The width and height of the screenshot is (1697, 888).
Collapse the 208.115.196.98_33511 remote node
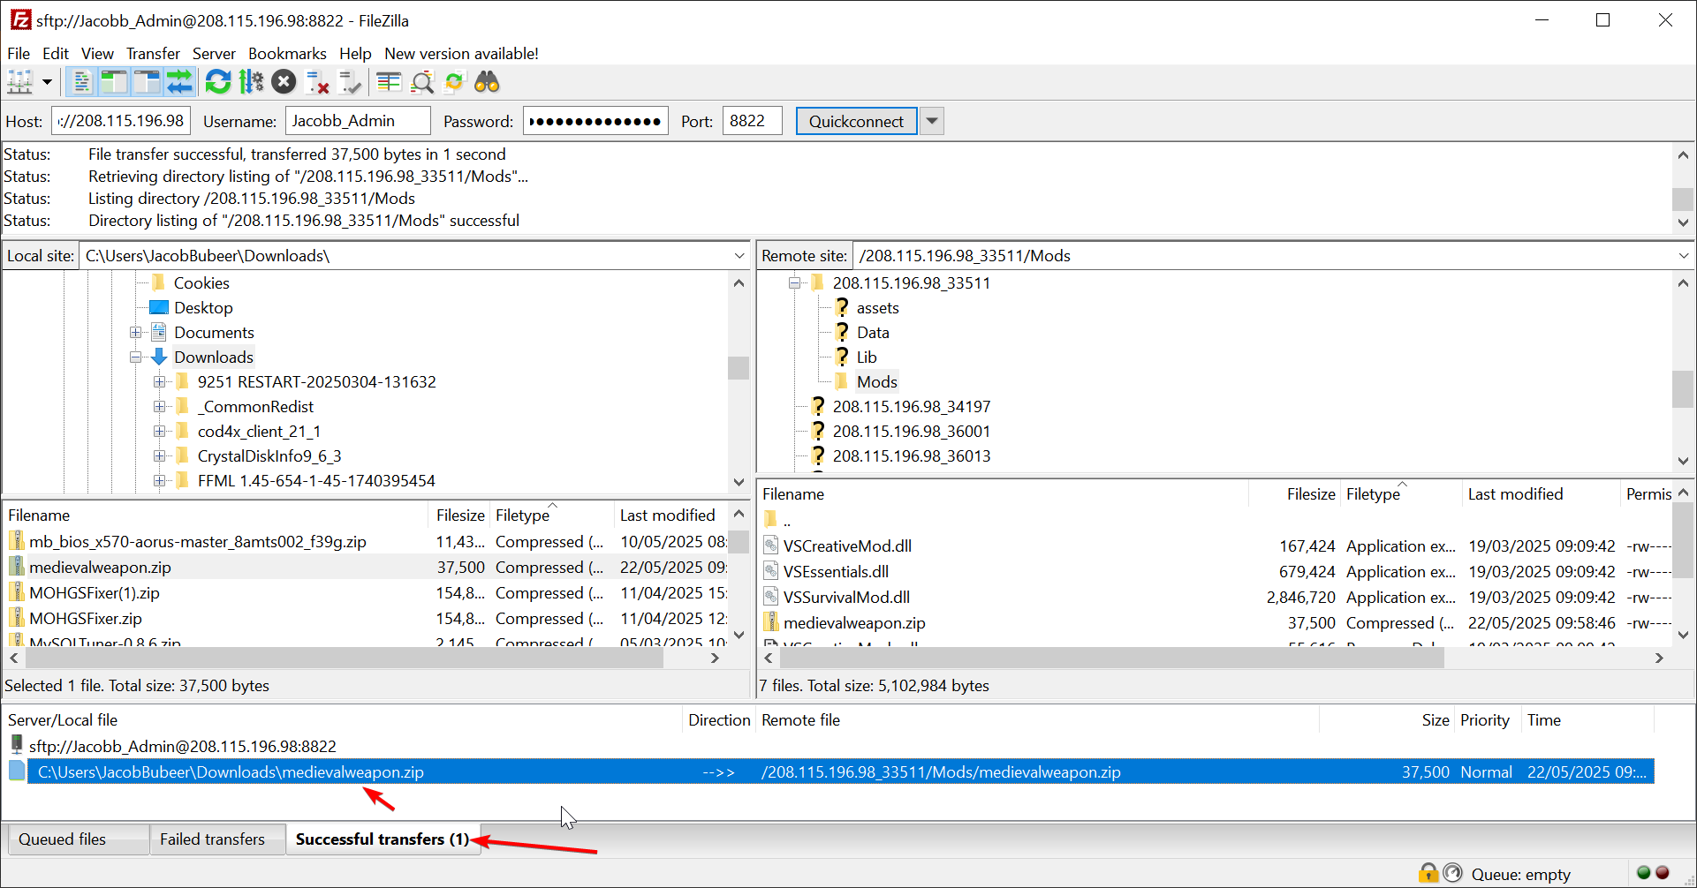coord(795,283)
